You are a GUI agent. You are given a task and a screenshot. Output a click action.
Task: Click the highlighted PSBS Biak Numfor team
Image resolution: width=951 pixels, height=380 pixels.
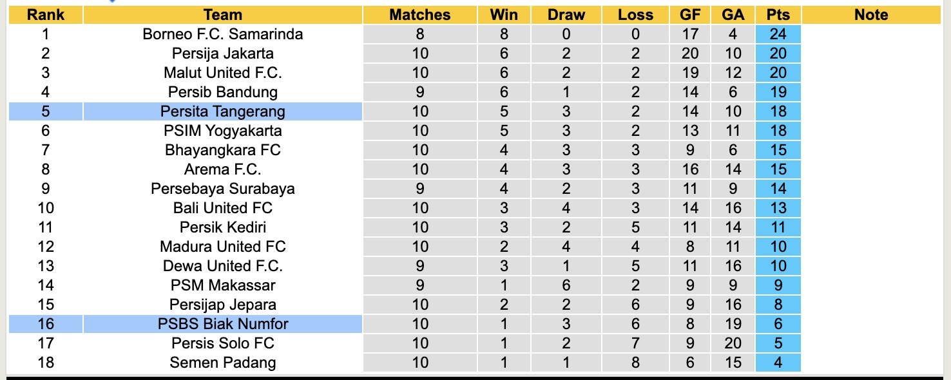pos(222,323)
